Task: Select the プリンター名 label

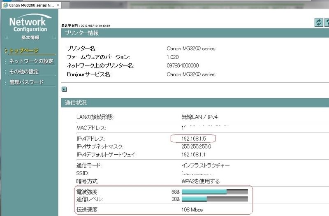Action: coord(81,49)
